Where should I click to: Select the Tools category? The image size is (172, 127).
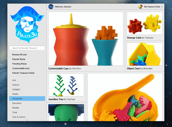[x=15, y=112]
